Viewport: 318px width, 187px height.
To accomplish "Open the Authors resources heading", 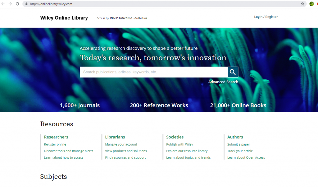I will pos(235,137).
